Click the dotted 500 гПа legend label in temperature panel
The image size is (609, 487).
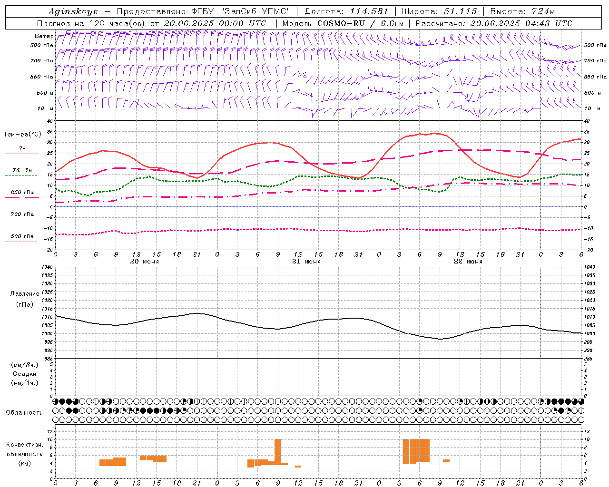coord(22,236)
